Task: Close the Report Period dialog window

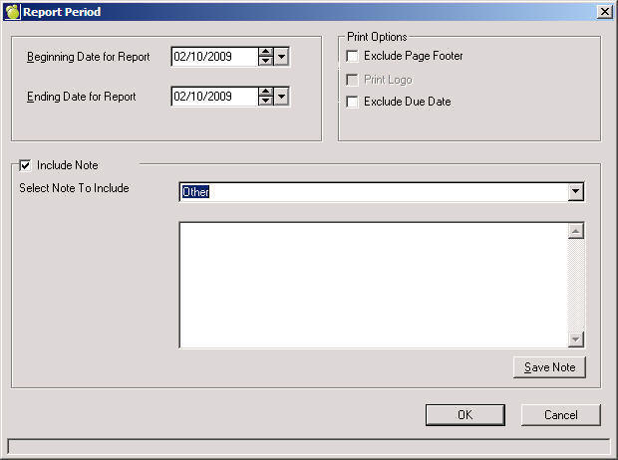Action: click(x=604, y=11)
